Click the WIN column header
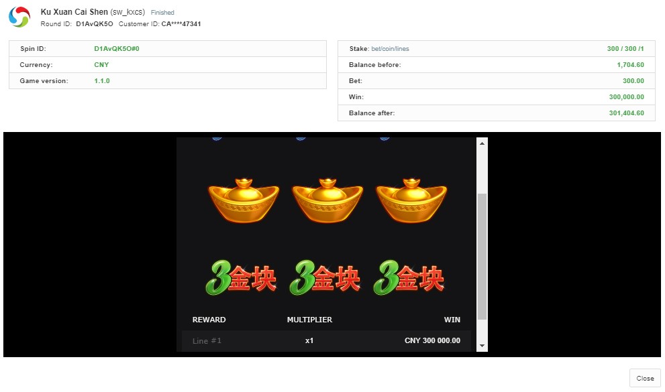Image resolution: width=665 pixels, height=392 pixels. point(452,320)
